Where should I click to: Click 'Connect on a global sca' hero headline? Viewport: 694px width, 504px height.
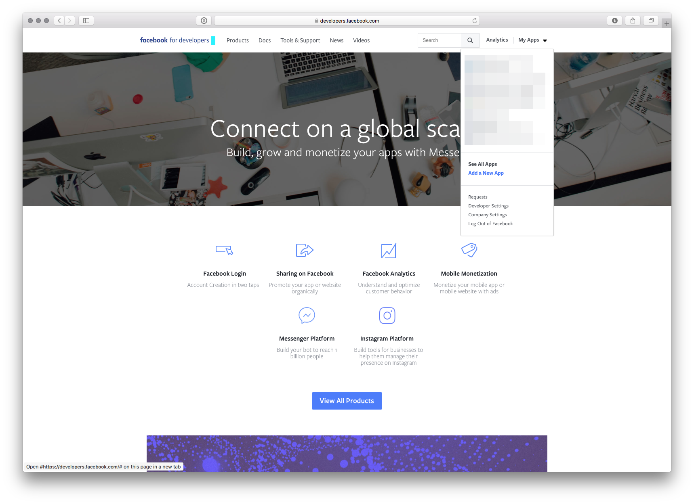tap(335, 129)
